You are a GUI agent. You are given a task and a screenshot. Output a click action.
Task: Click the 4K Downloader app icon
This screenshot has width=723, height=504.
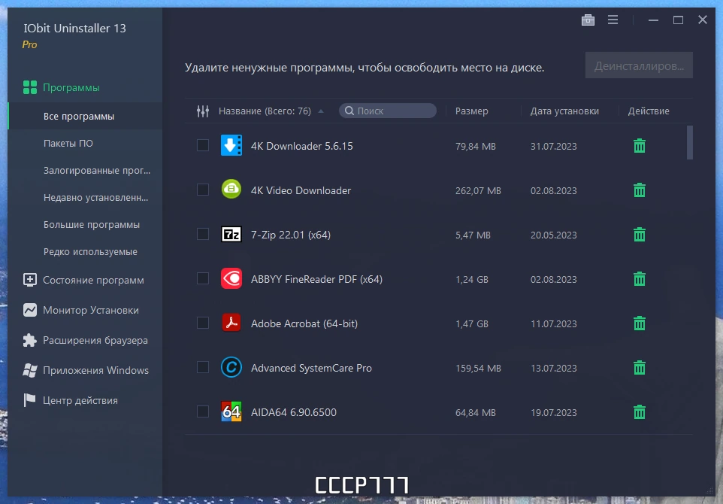231,145
